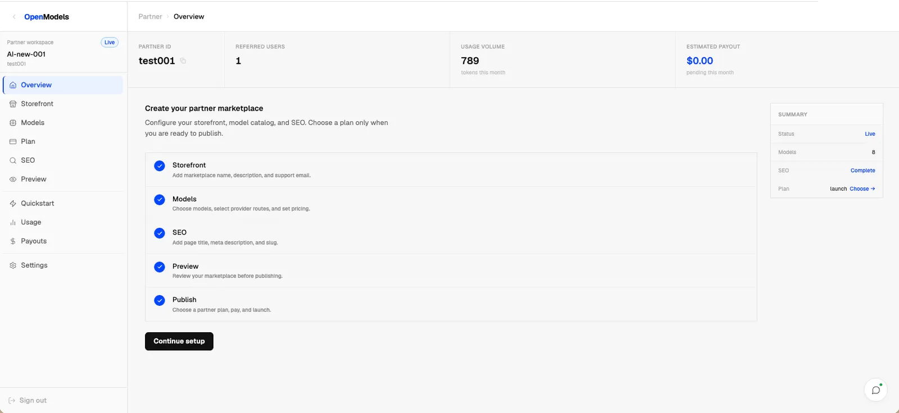Click the SEO magnifier icon in sidebar
Viewport: 899px width, 413px height.
pyautogui.click(x=13, y=160)
